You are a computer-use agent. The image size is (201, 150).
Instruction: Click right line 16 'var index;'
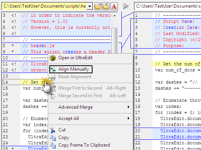(x=168, y=106)
